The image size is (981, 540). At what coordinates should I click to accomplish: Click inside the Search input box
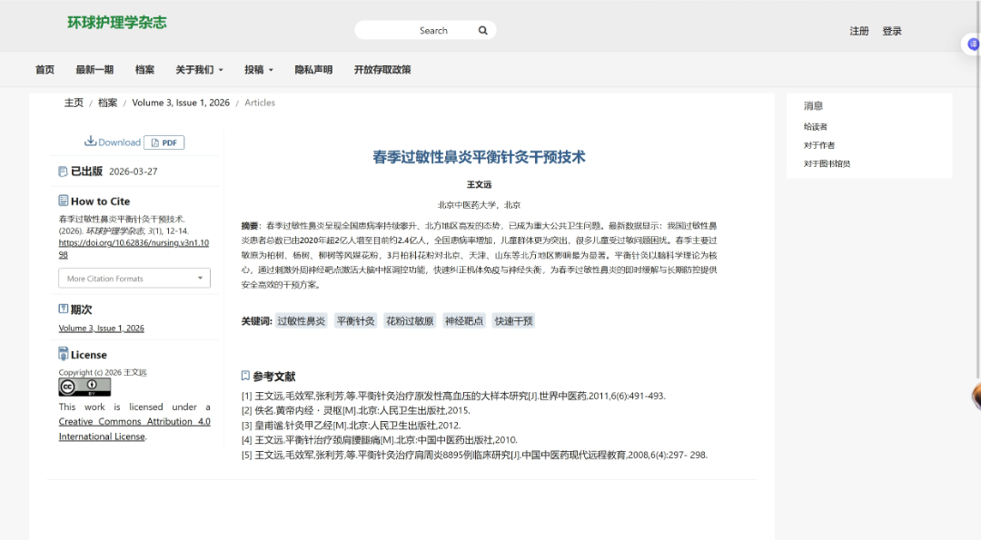point(422,30)
